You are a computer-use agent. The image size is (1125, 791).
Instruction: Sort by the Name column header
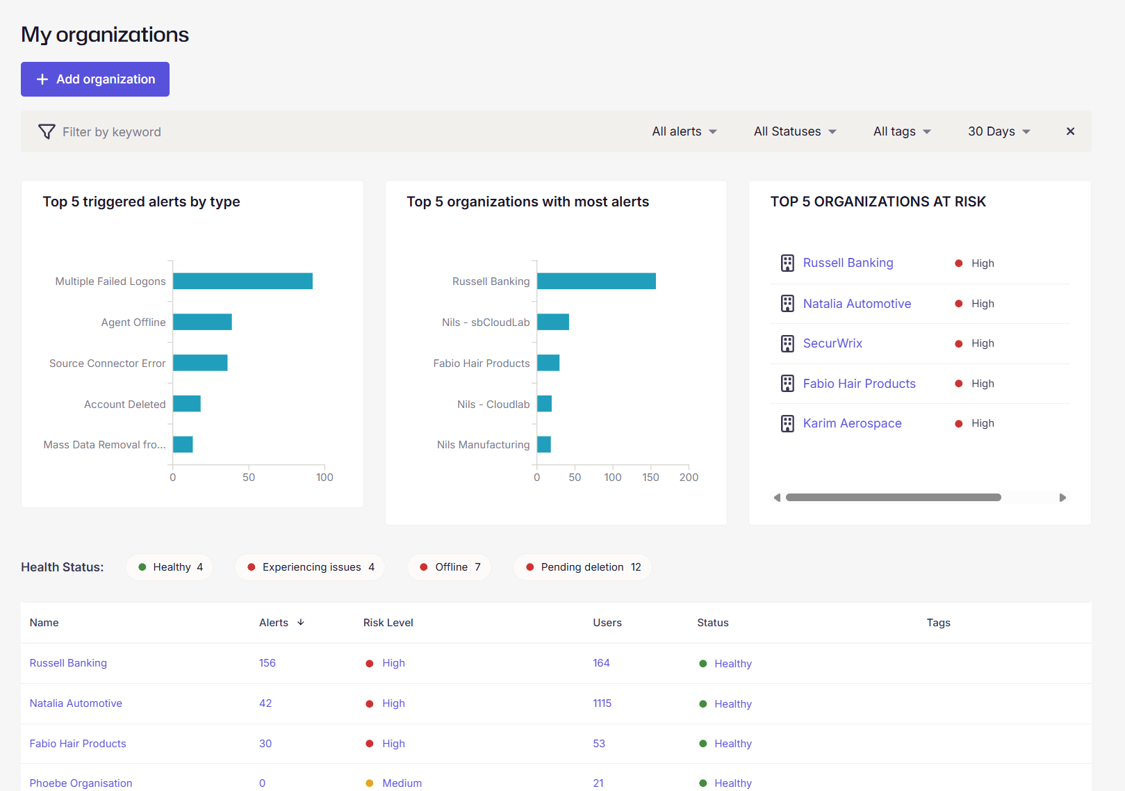tap(44, 623)
